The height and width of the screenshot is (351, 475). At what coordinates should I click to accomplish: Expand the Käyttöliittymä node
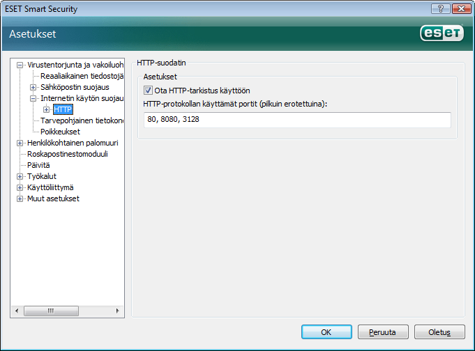click(20, 187)
